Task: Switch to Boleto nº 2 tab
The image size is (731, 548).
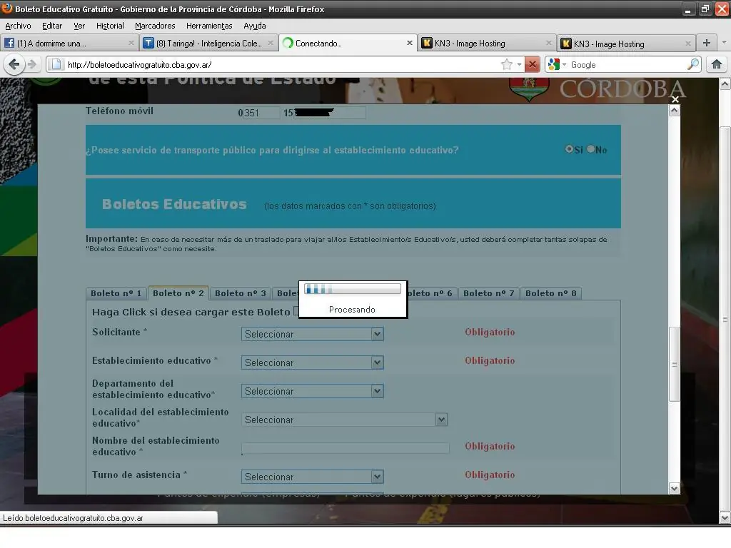Action: 178,293
